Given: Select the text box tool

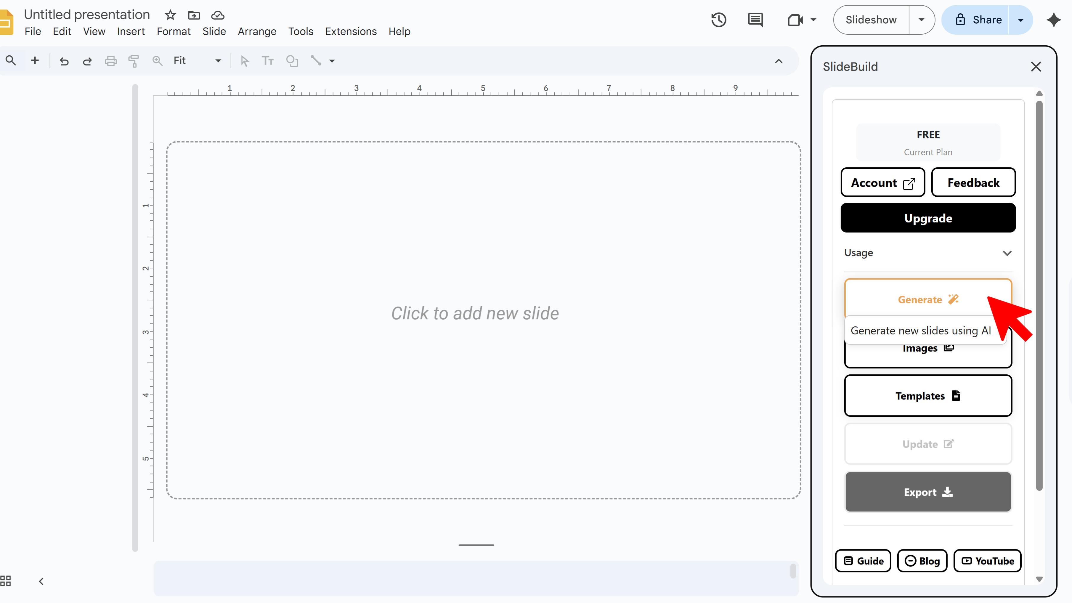Looking at the screenshot, I should tap(268, 61).
